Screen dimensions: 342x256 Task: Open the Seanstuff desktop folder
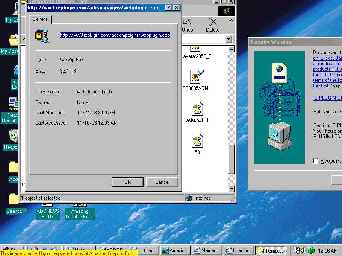[x=14, y=200]
